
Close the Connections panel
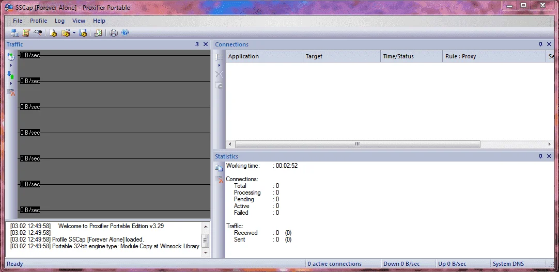point(549,44)
